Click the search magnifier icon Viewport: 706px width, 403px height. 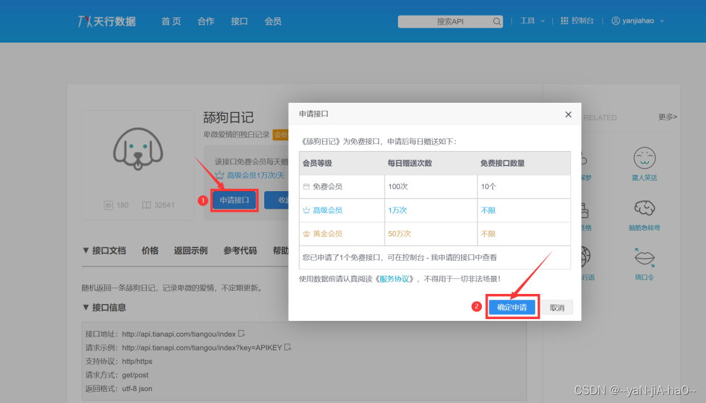[496, 21]
